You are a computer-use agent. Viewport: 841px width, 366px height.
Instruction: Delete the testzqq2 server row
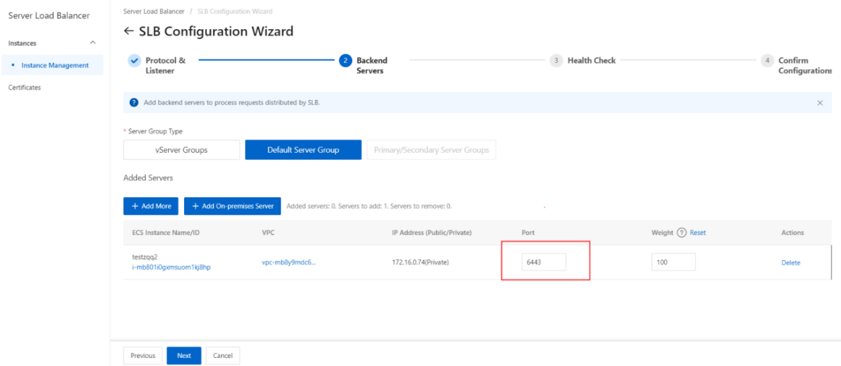pyautogui.click(x=791, y=263)
